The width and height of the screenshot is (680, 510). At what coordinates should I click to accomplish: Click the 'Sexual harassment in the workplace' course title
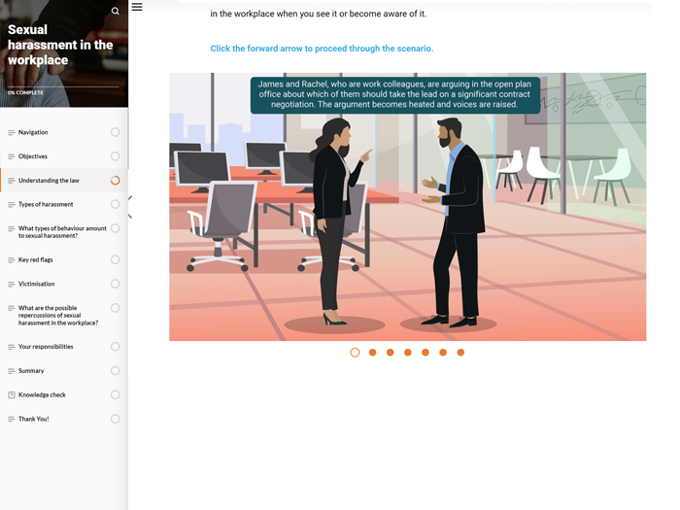click(x=60, y=45)
